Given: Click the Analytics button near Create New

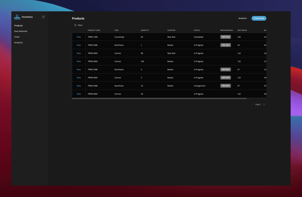Looking at the screenshot, I should pyautogui.click(x=243, y=18).
